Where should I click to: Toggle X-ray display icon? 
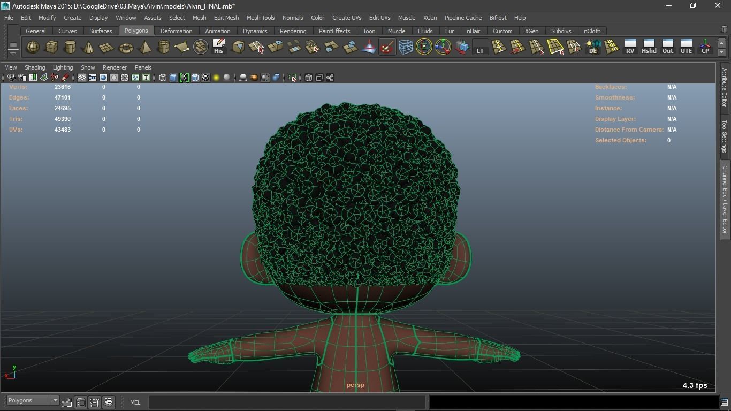tap(309, 78)
